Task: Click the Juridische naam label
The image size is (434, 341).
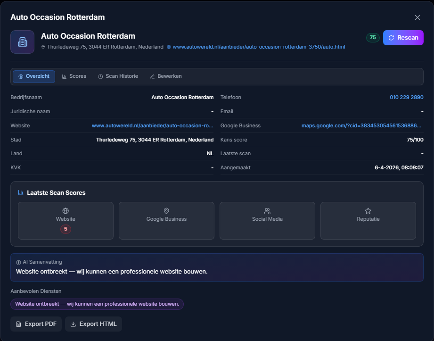Action: (x=30, y=112)
